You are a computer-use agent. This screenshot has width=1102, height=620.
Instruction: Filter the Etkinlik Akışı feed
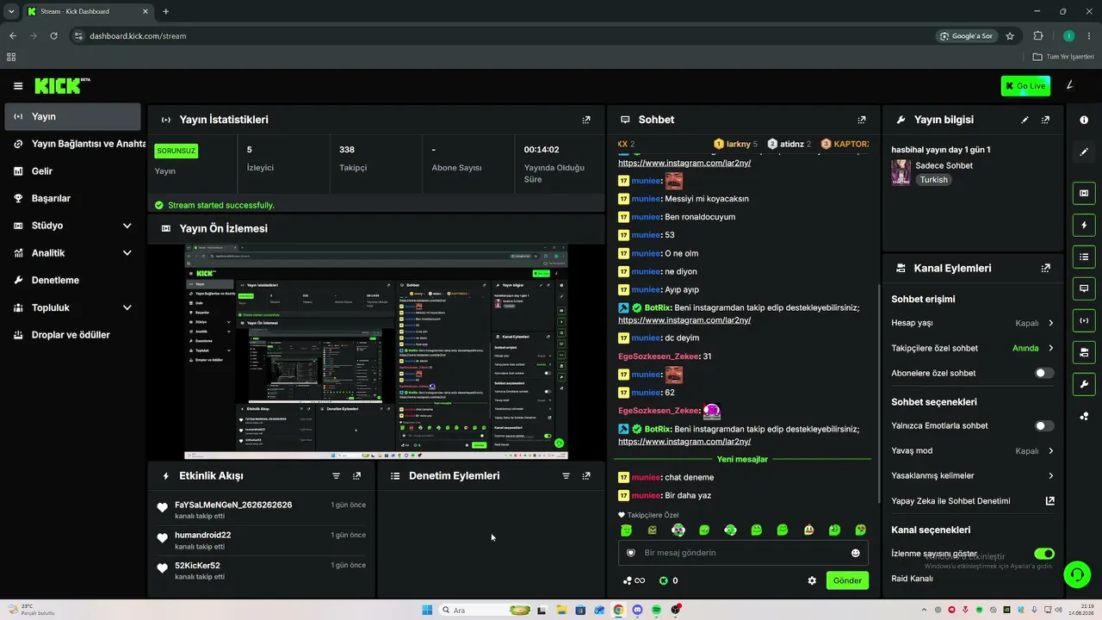pyautogui.click(x=337, y=475)
